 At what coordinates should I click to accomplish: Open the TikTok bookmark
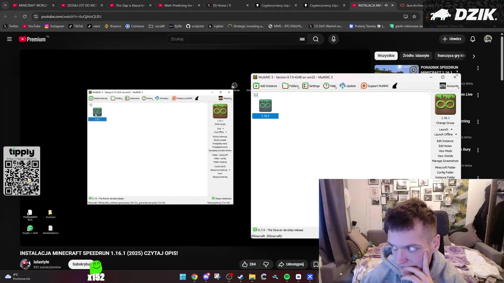76,26
